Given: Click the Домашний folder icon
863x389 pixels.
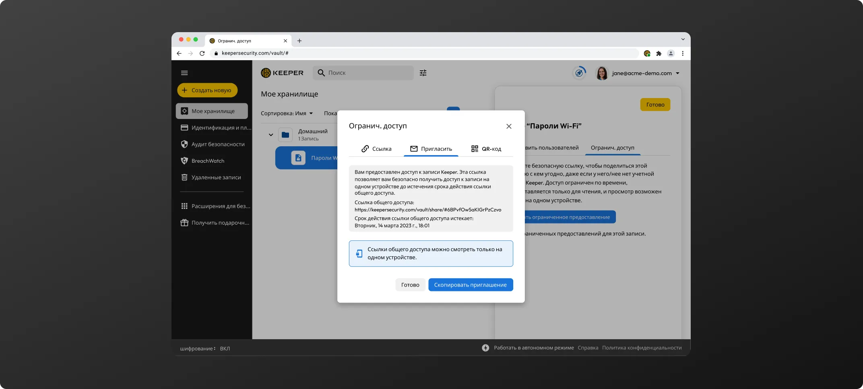Looking at the screenshot, I should tap(285, 135).
